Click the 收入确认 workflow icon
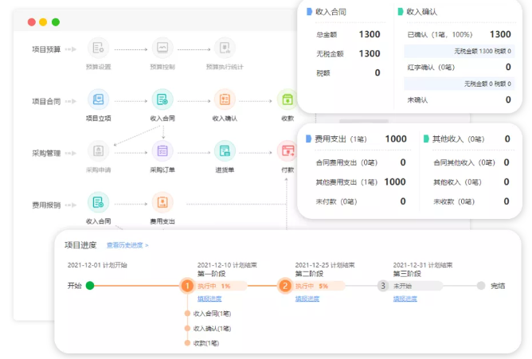Image resolution: width=532 pixels, height=359 pixels. click(x=225, y=100)
